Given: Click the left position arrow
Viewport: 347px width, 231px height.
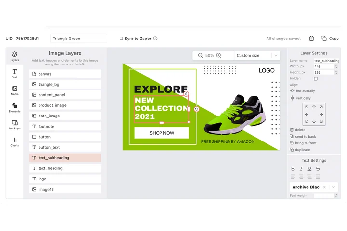Looking at the screenshot, I should 307,114.
